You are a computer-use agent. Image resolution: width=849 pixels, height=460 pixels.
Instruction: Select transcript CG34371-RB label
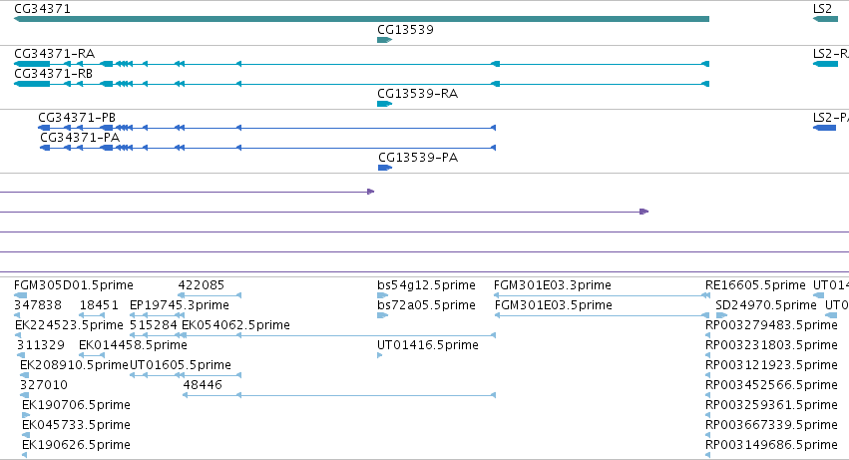(x=54, y=74)
